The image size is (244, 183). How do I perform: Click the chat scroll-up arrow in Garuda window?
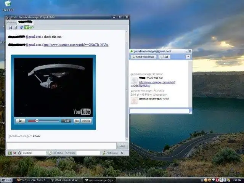point(127,32)
